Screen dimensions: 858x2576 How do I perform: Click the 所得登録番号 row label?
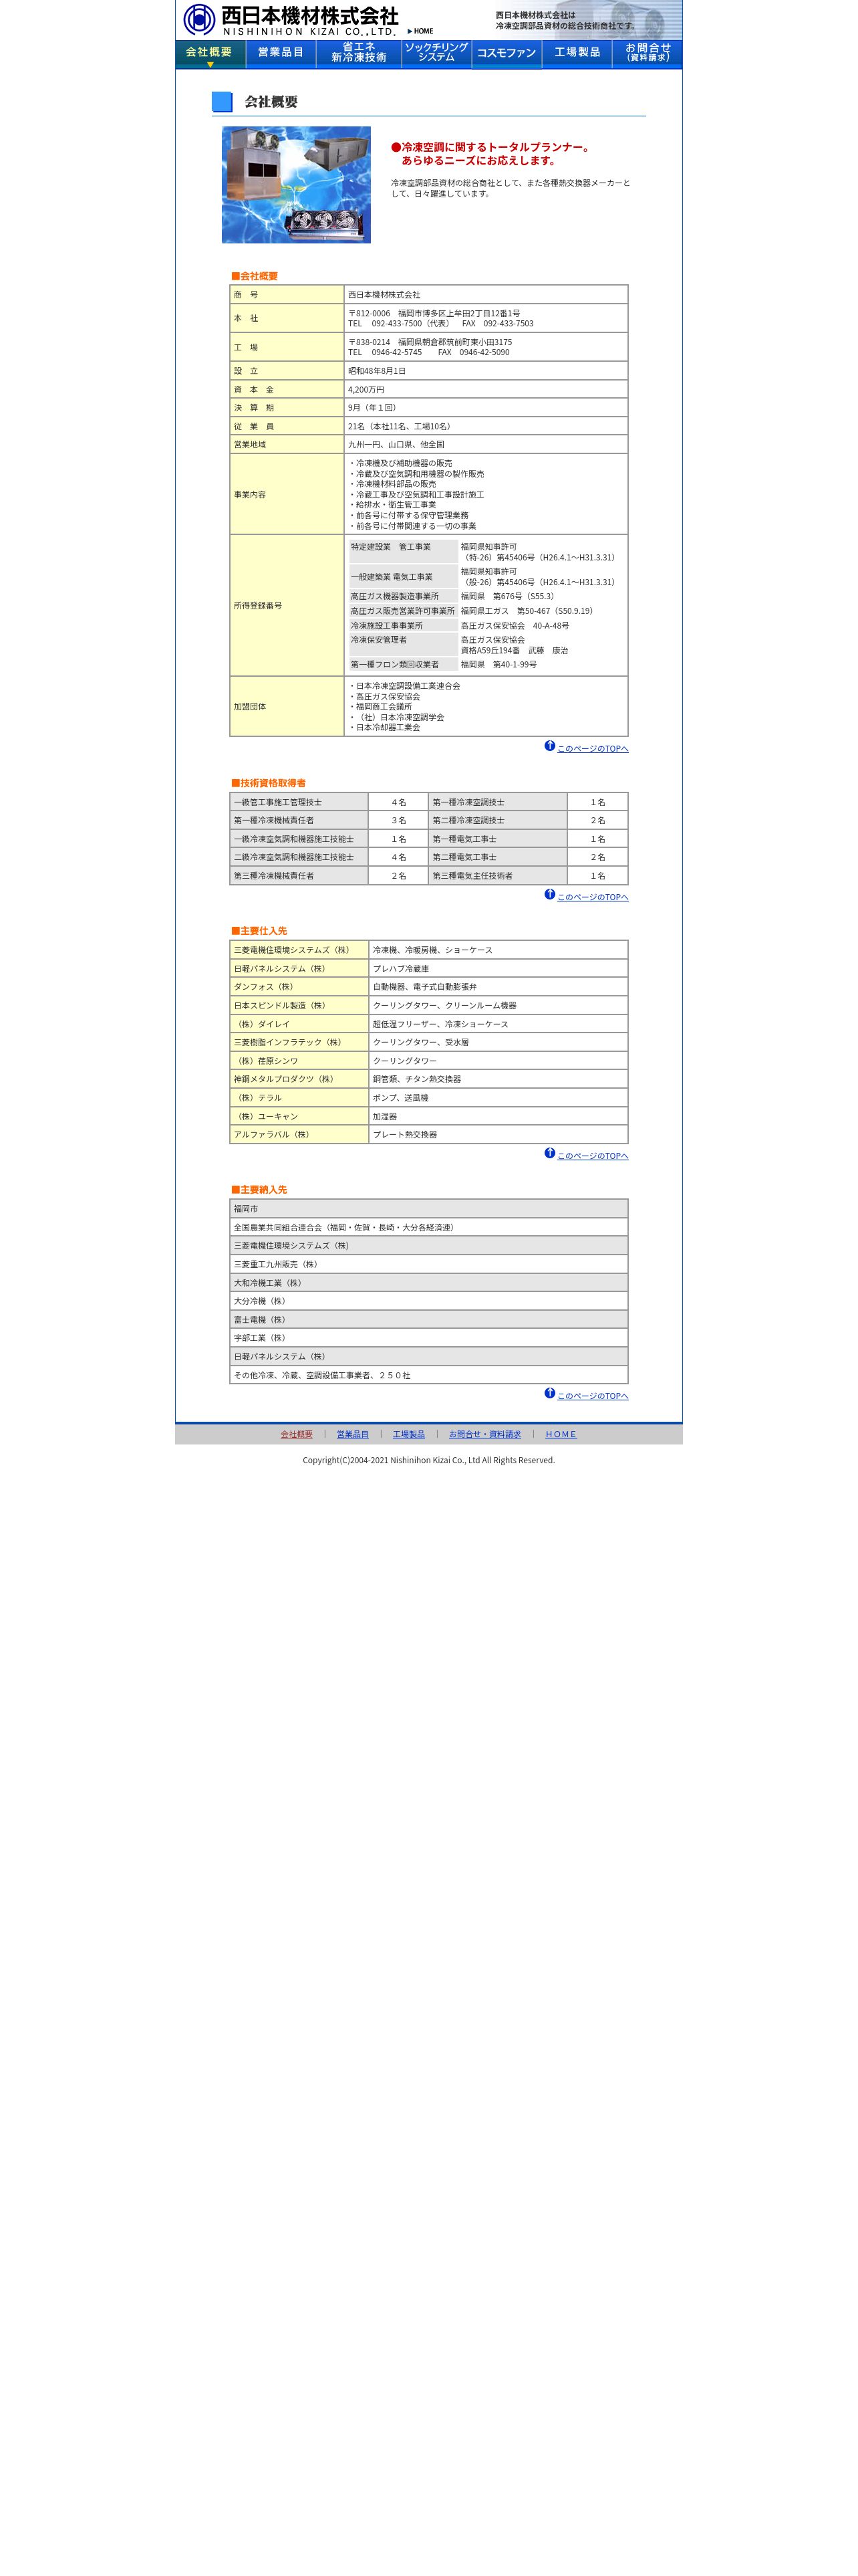coord(287,606)
